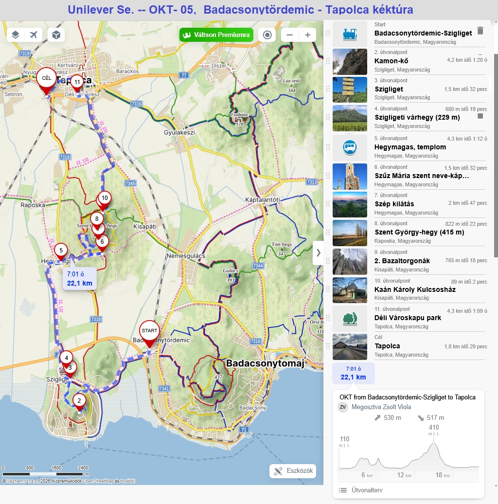Zoom out with the minus button

click(x=290, y=35)
